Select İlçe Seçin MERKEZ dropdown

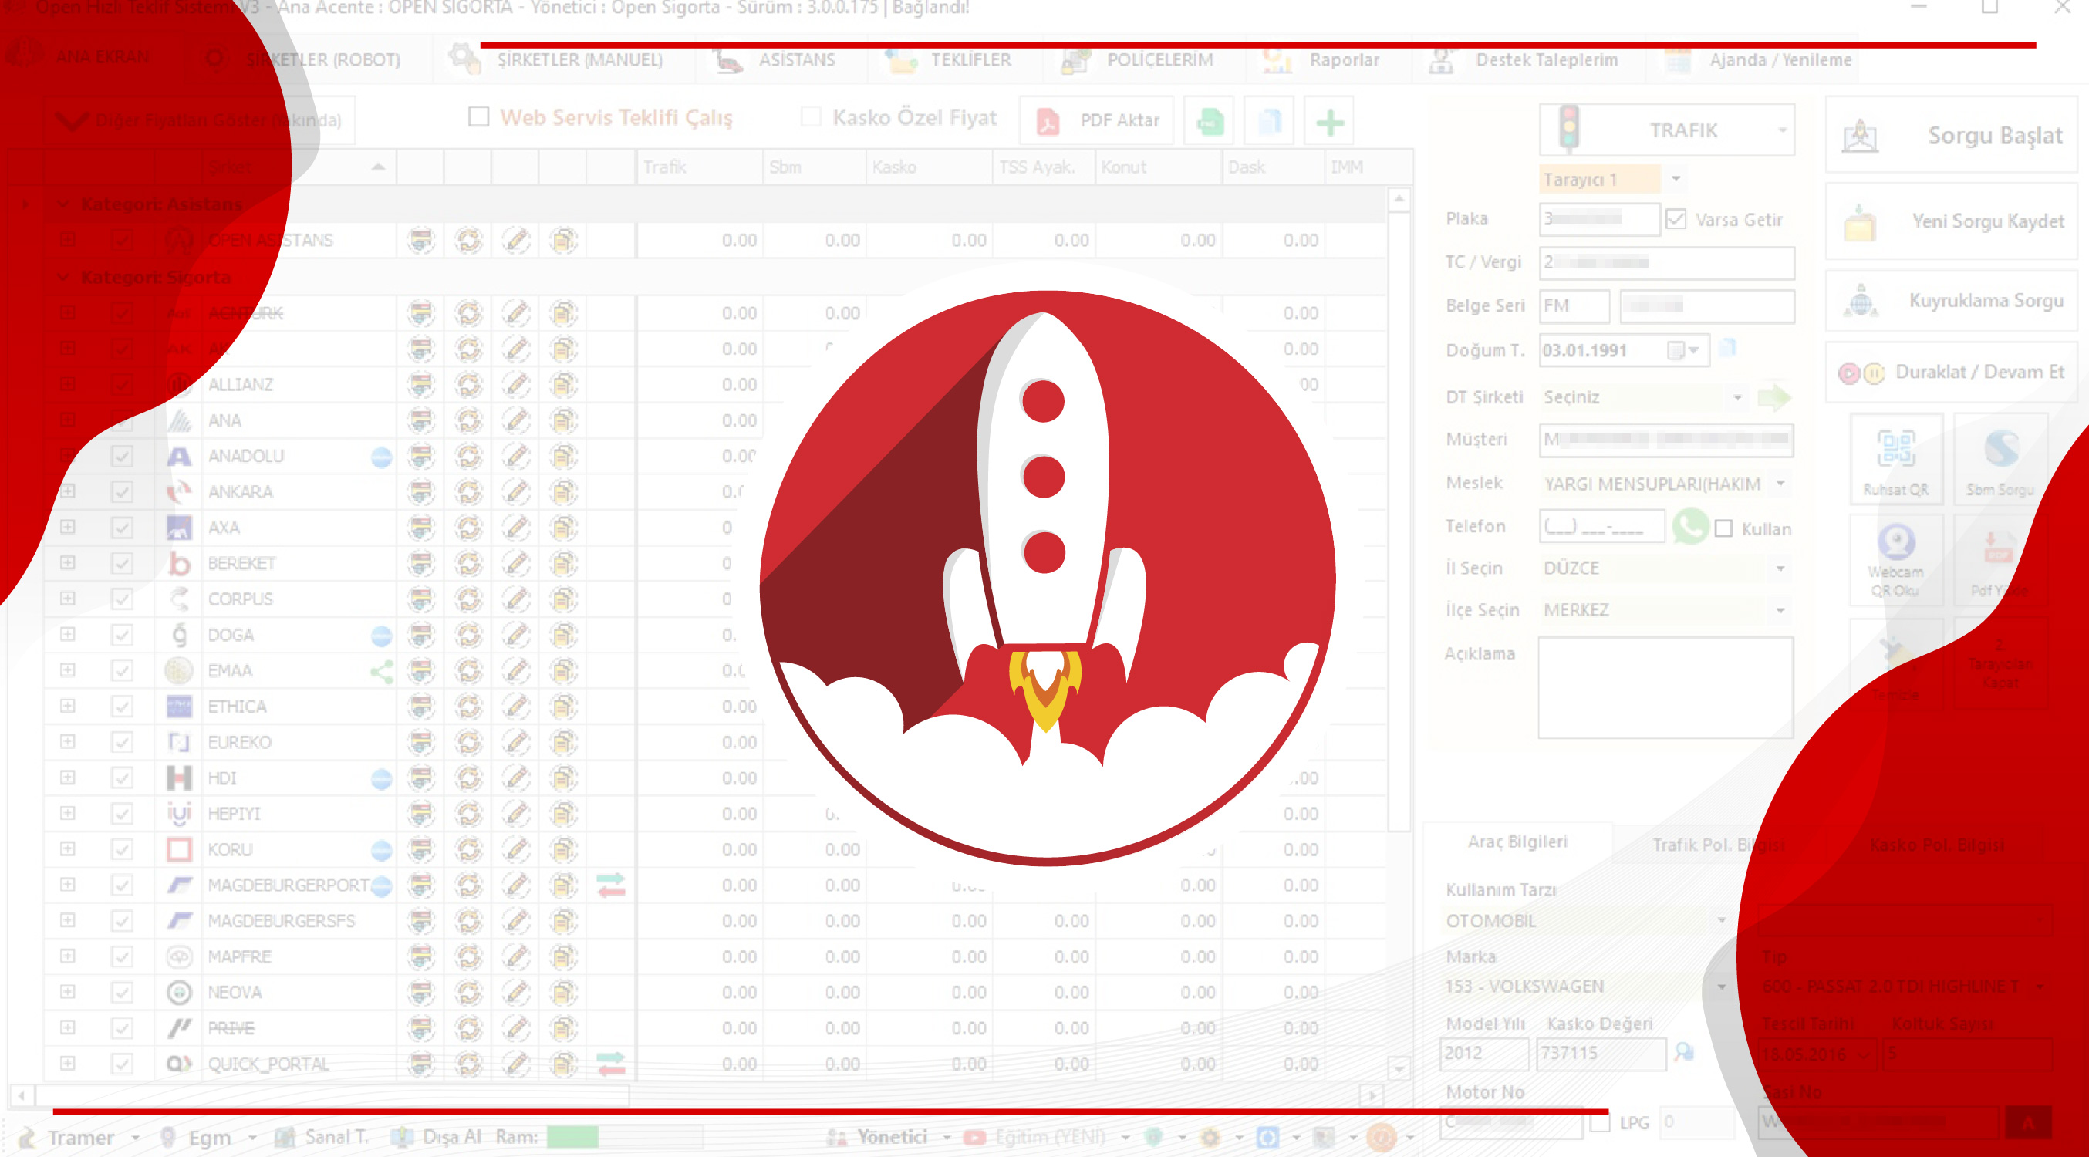click(x=1663, y=611)
